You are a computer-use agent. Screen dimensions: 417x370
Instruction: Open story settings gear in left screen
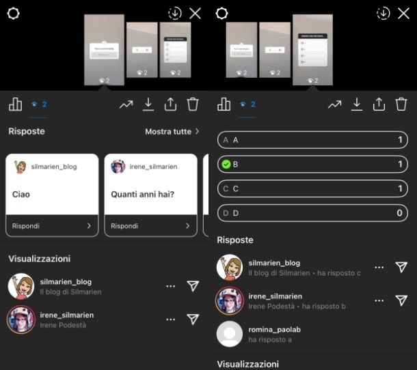tap(13, 13)
